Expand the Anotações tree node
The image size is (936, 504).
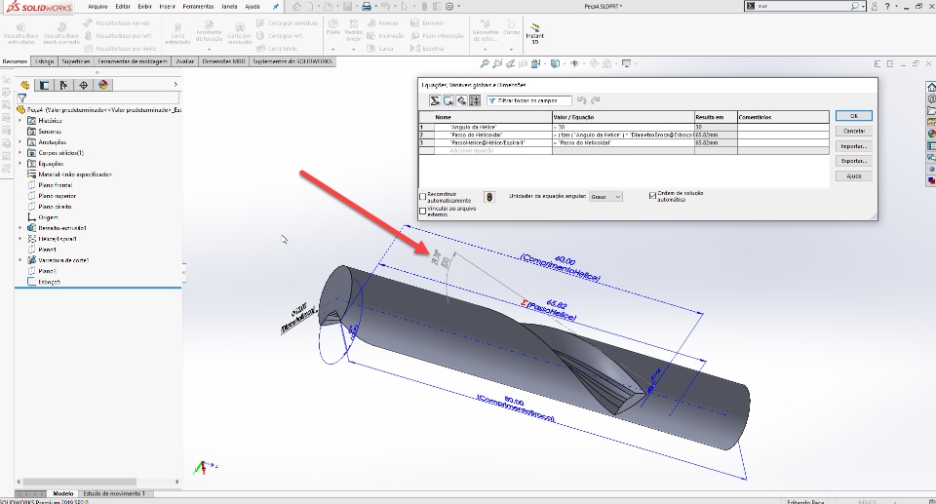[x=20, y=142]
